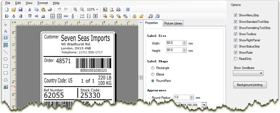Image resolution: width=280 pixels, height=113 pixels.
Task: Toggle the ShowRuler checkbox
Action: tap(236, 53)
